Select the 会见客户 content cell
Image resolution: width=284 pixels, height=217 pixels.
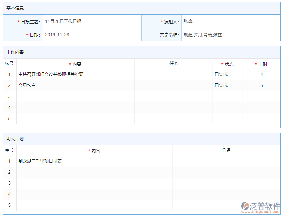[76, 85]
